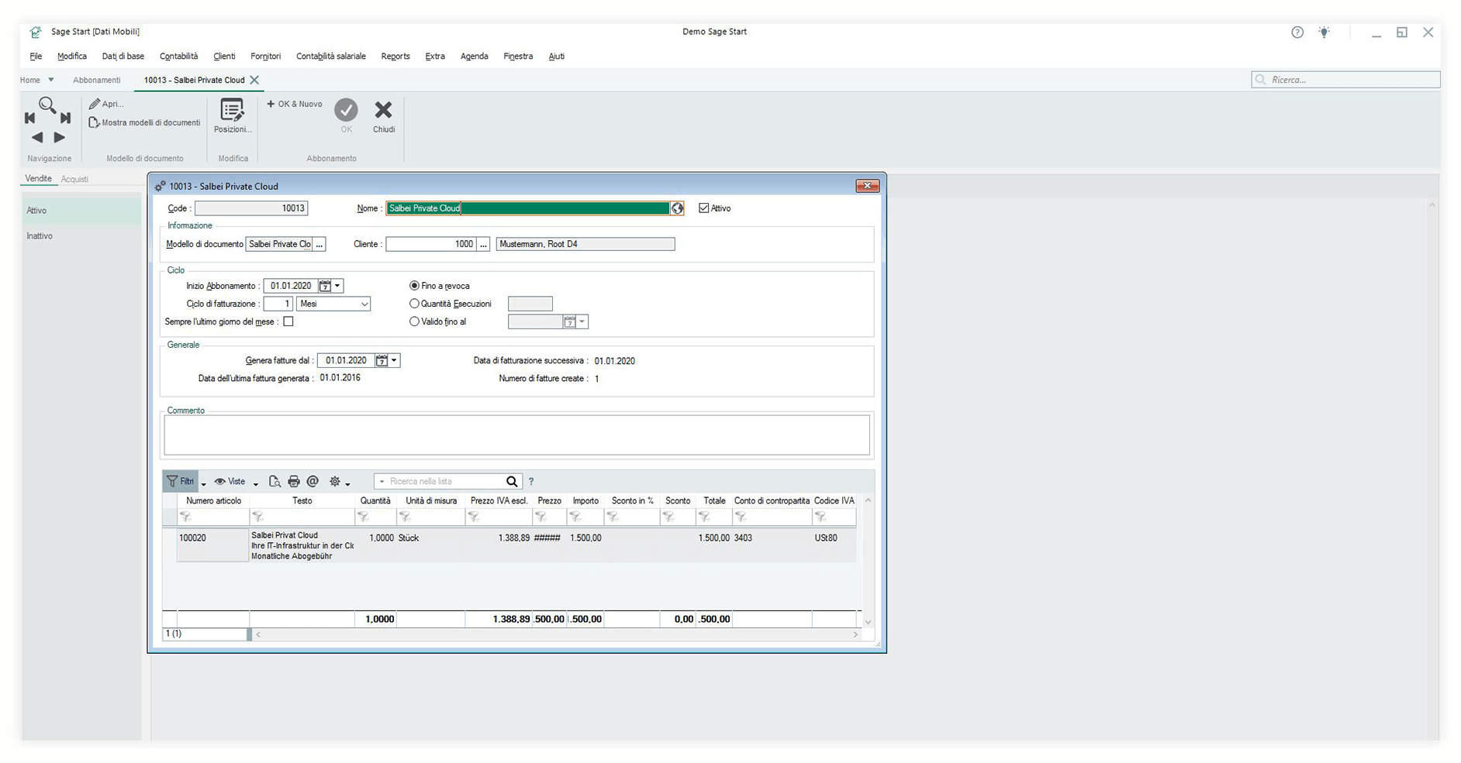Click the search magnifier in Navigazione group

[x=47, y=105]
